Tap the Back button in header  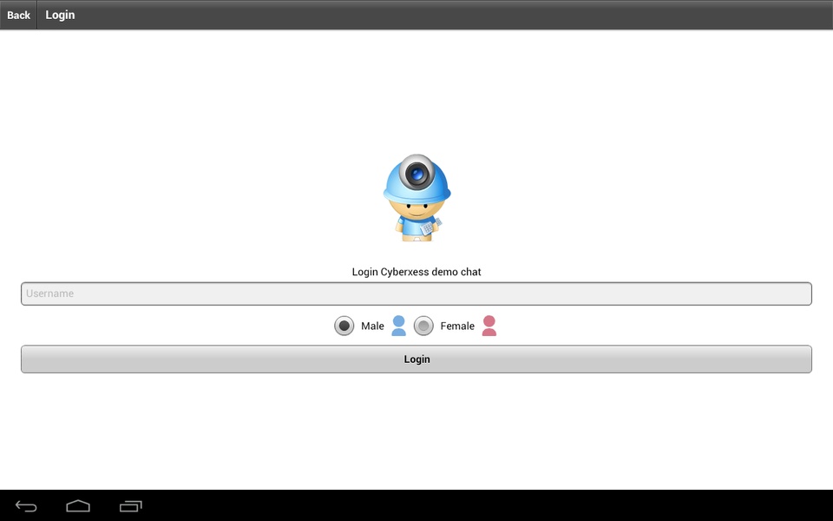tap(18, 15)
